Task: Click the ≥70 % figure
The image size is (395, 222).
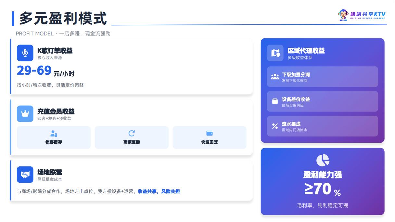Action: click(x=323, y=189)
